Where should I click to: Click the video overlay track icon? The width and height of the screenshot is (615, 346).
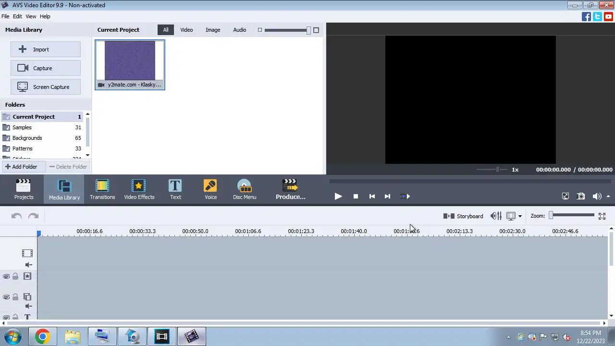[x=27, y=297]
